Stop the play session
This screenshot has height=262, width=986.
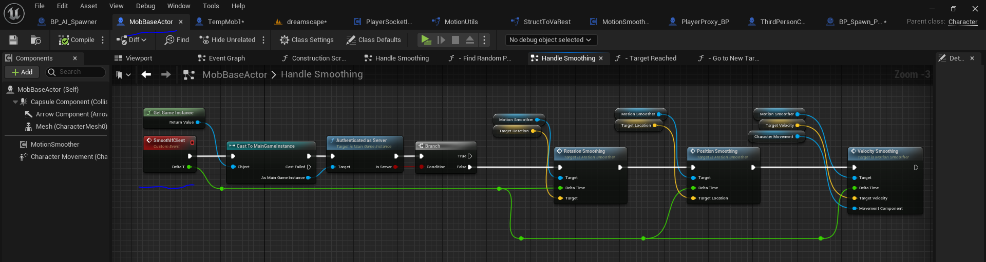[456, 40]
